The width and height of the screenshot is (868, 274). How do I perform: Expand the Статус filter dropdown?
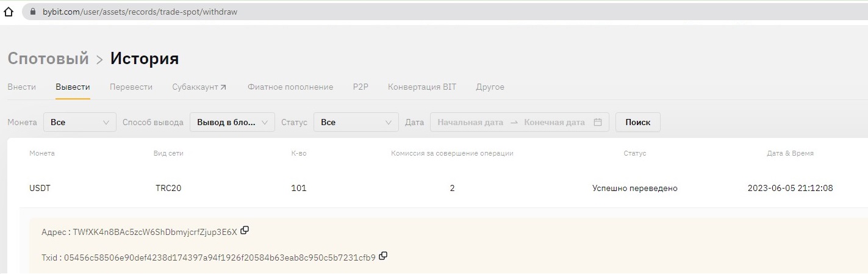click(356, 122)
